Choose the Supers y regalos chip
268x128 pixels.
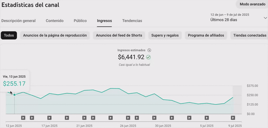pyautogui.click(x=165, y=35)
